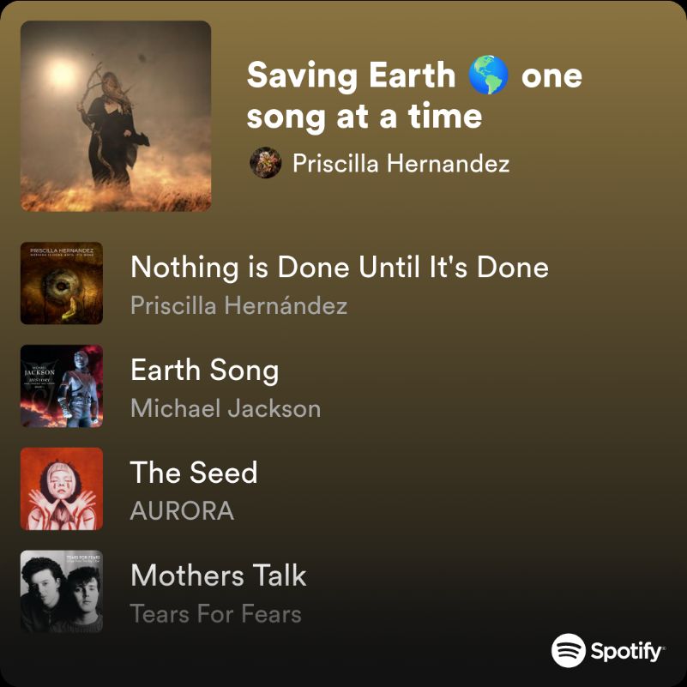
Task: Click The Seed red album artwork
Action: 62,489
